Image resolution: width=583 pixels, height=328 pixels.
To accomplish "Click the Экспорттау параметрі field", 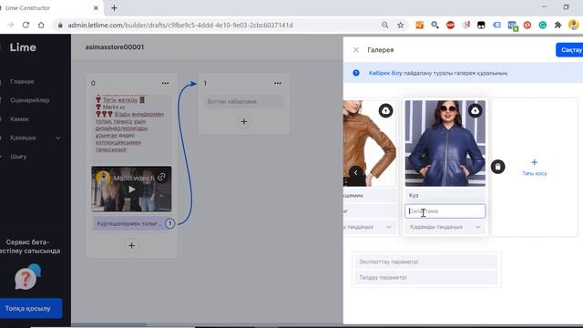I will tap(426, 261).
